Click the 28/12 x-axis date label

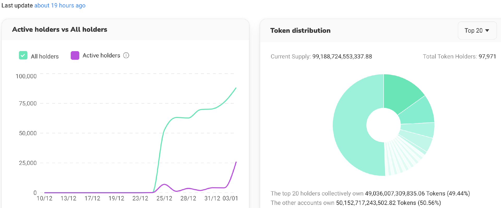click(x=188, y=198)
